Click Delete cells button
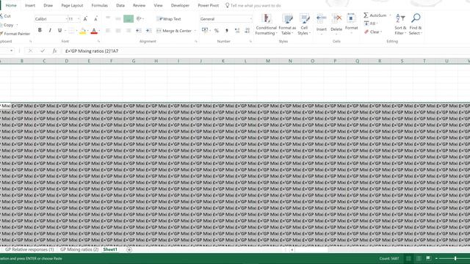This screenshot has width=470, height=264. click(336, 24)
